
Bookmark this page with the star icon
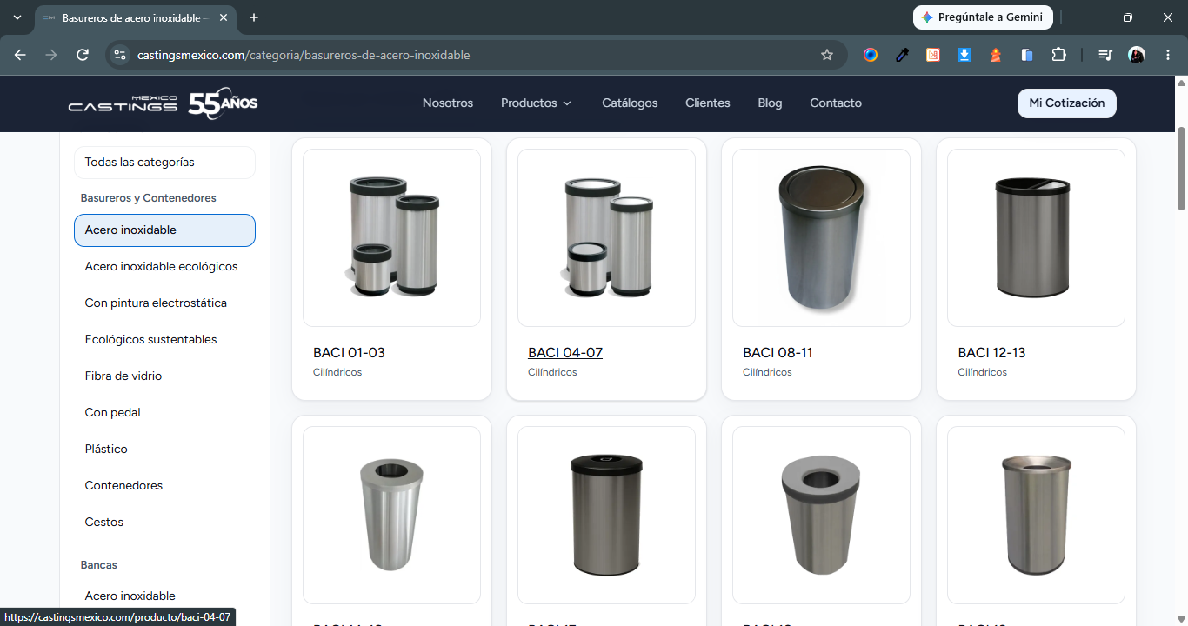[827, 55]
